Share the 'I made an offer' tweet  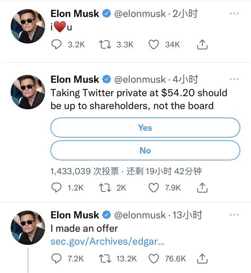(202, 259)
